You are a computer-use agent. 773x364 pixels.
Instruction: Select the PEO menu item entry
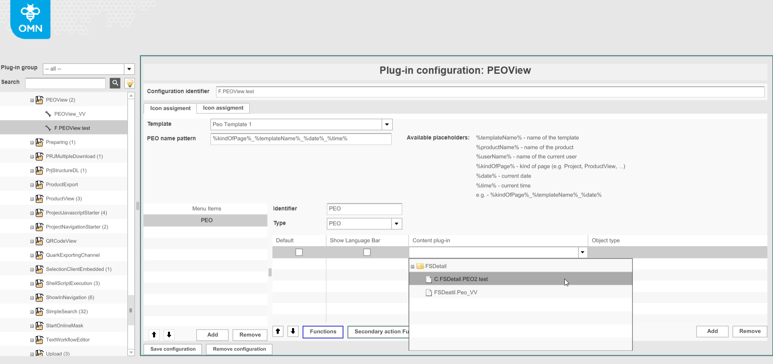[206, 220]
